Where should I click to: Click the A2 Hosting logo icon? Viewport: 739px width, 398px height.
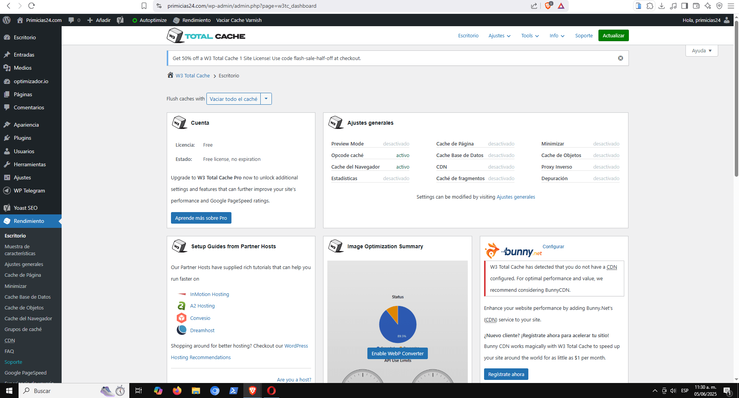tap(181, 306)
